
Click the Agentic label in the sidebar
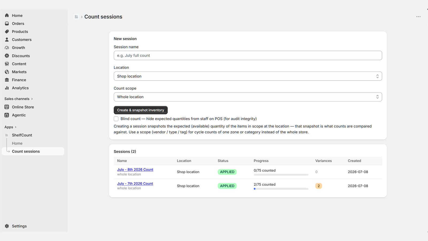[x=19, y=115]
